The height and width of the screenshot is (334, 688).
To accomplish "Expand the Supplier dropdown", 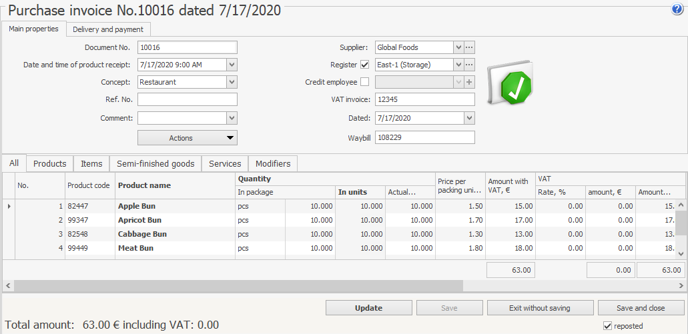I will [x=458, y=47].
